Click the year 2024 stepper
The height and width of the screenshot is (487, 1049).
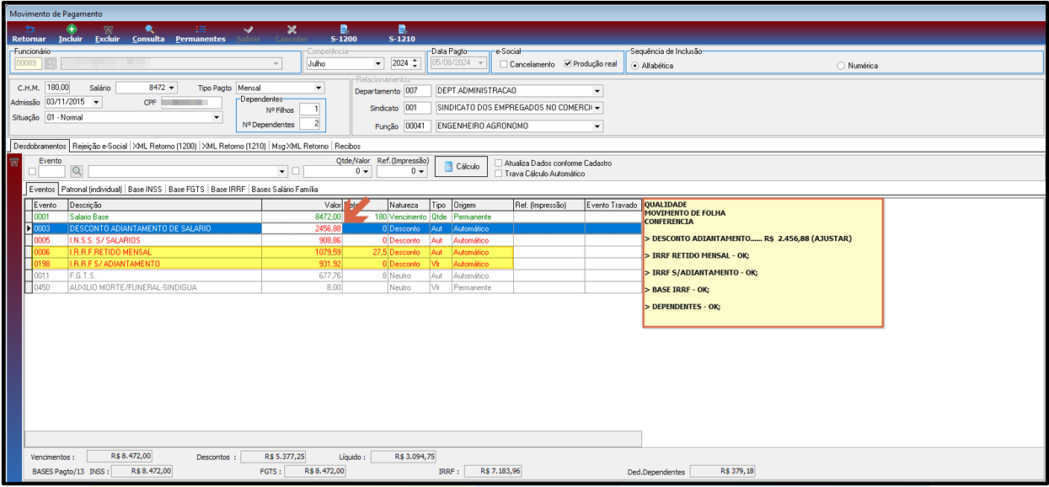coord(415,63)
